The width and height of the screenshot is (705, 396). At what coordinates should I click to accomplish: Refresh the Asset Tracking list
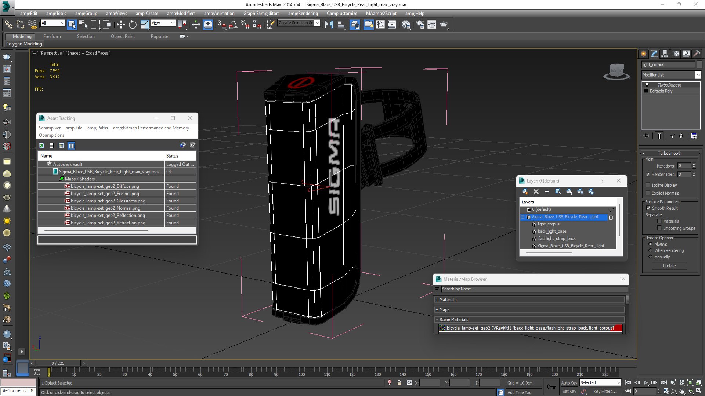(x=42, y=146)
